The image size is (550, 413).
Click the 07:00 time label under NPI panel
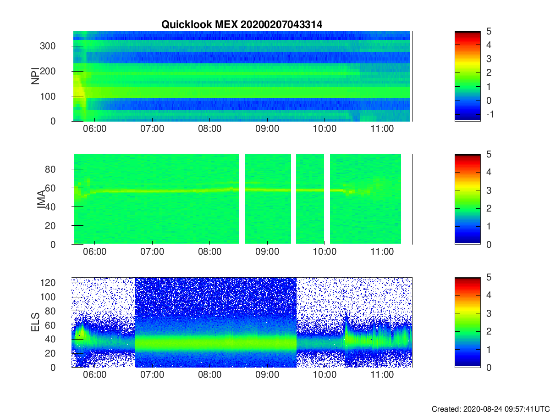click(x=152, y=129)
